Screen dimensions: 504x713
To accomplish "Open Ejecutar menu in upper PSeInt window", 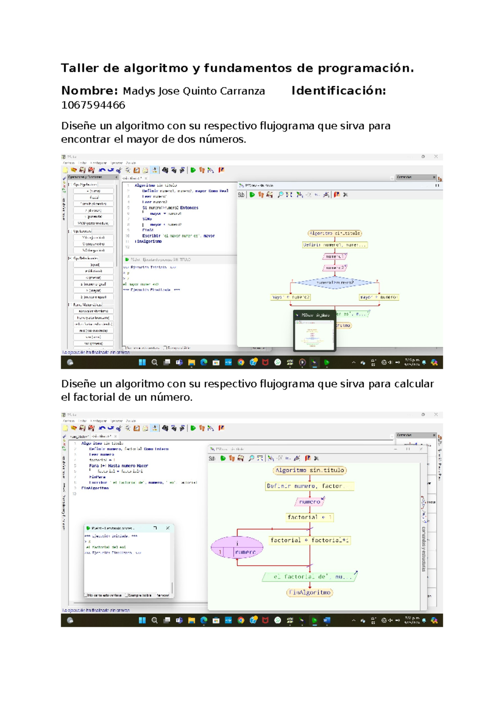I will [117, 163].
